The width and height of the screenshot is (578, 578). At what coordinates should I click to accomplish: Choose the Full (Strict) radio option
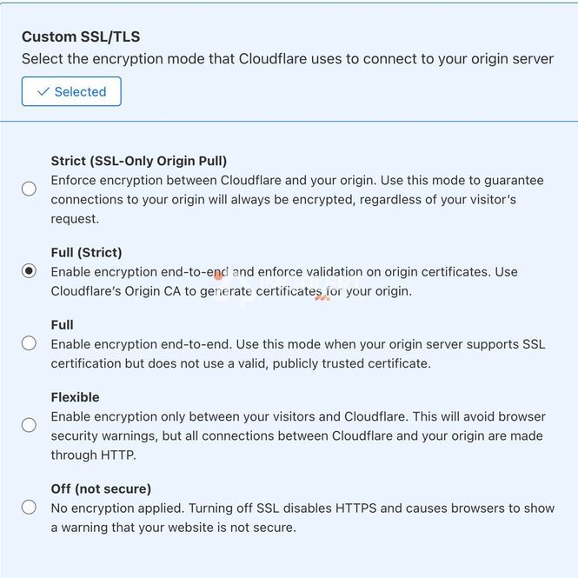29,271
